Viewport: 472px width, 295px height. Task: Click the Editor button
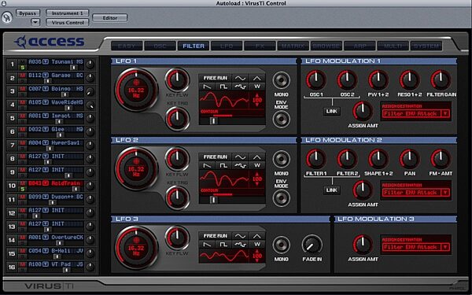click(x=110, y=18)
